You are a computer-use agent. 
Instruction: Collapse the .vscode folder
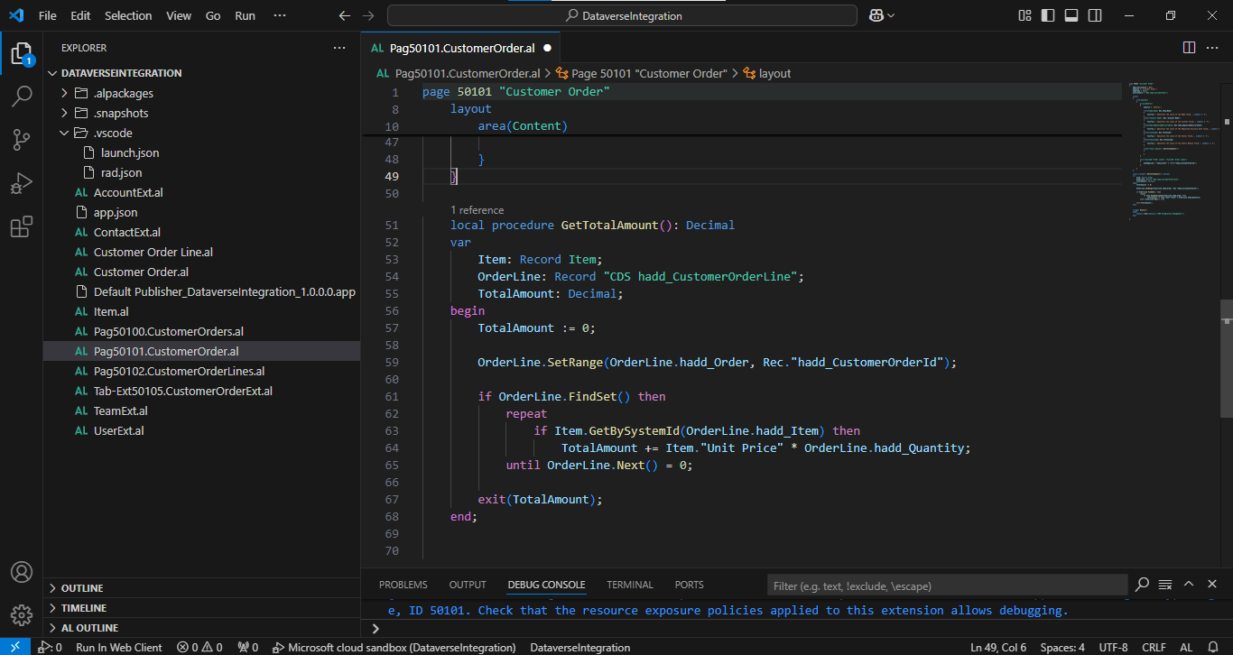pos(113,133)
